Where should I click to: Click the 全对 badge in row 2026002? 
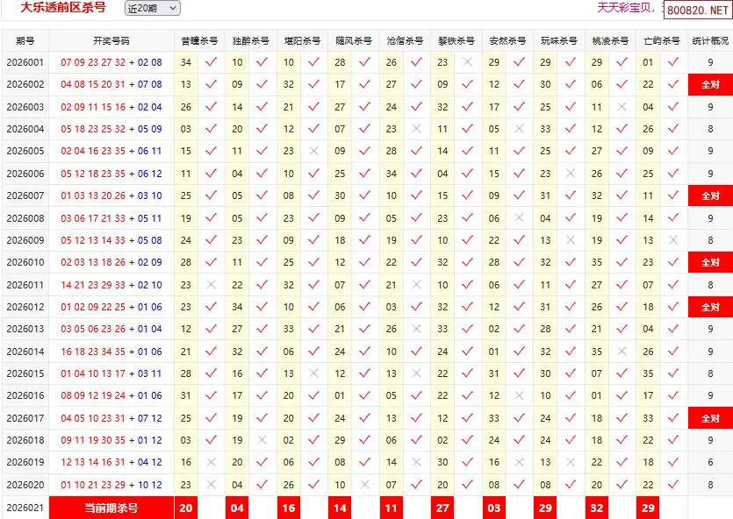[709, 85]
